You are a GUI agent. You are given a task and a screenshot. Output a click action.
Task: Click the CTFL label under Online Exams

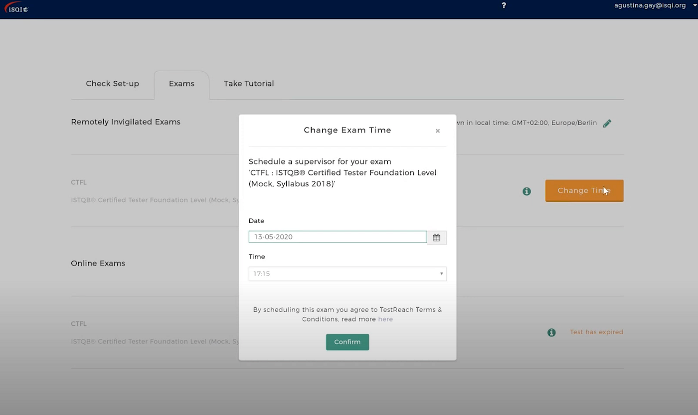[79, 324]
